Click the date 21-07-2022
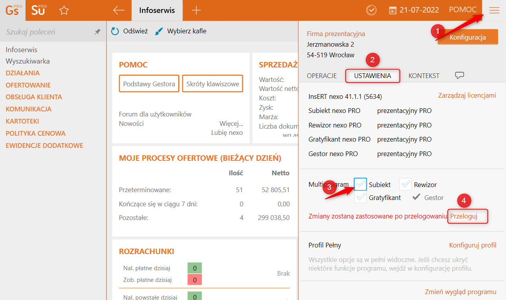The image size is (506, 300). point(419,10)
